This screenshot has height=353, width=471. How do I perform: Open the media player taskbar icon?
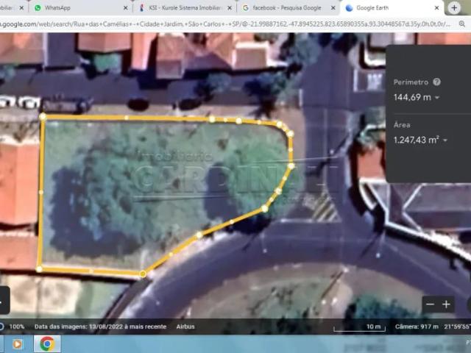(x=17, y=344)
